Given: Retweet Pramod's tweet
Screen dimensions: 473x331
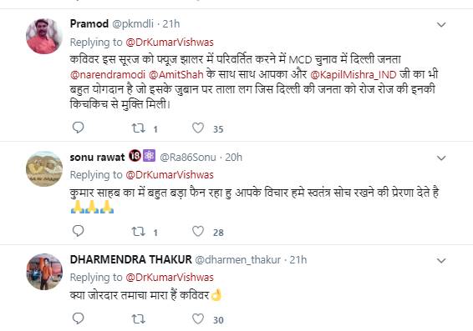Looking at the screenshot, I should [139, 128].
